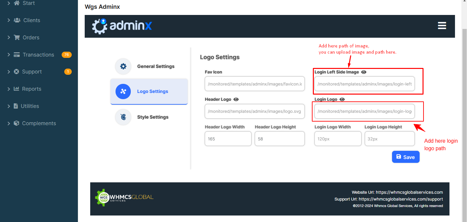The image size is (467, 222).
Task: Click the Support badge showing 1
Action: [68, 72]
